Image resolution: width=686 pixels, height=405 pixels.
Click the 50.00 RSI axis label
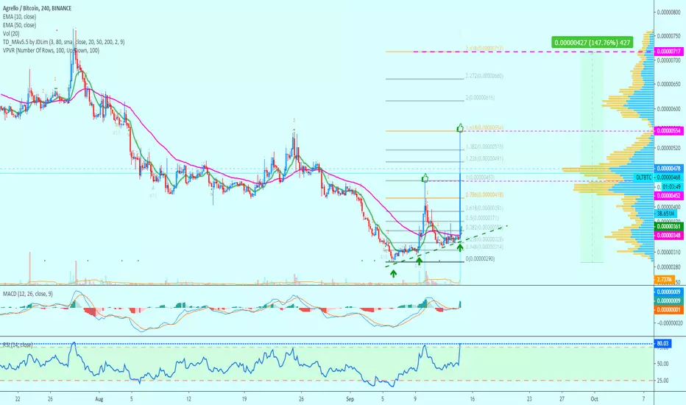pyautogui.click(x=662, y=364)
